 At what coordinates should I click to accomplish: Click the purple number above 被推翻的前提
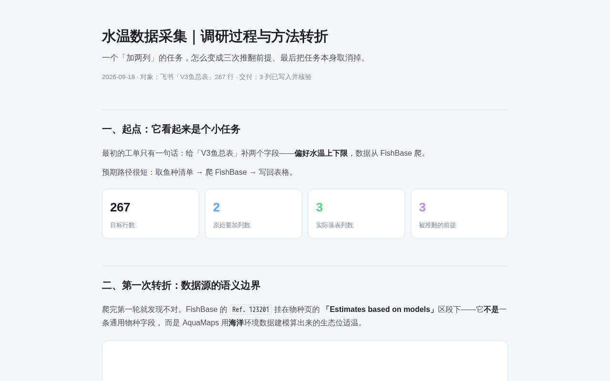coord(422,207)
